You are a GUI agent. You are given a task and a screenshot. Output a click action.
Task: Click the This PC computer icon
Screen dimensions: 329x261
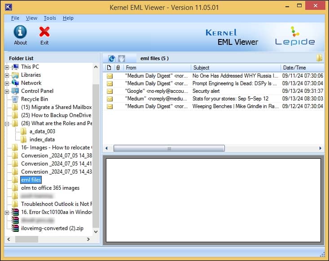[x=15, y=67]
